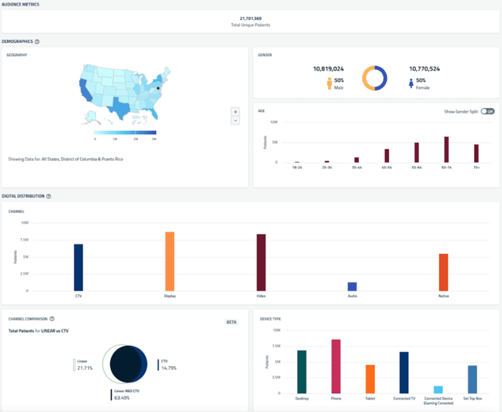The height and width of the screenshot is (412, 502).
Task: Open the Channel Comparison help icon
Action: 52,318
